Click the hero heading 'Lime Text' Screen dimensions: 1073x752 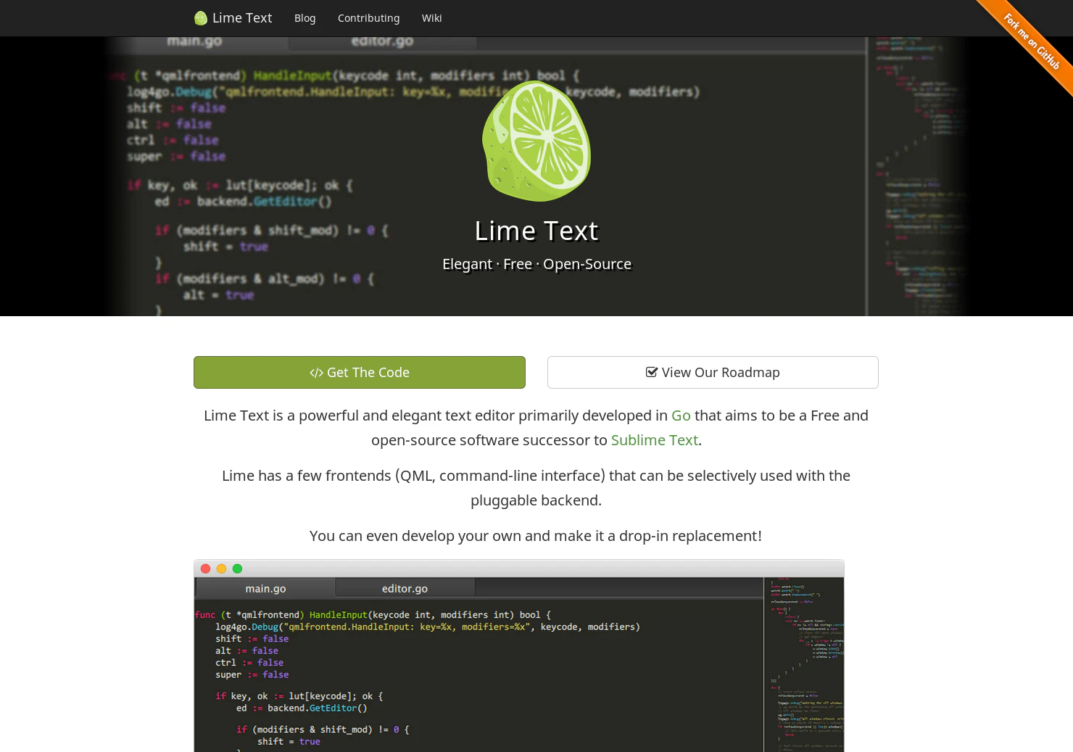536,231
